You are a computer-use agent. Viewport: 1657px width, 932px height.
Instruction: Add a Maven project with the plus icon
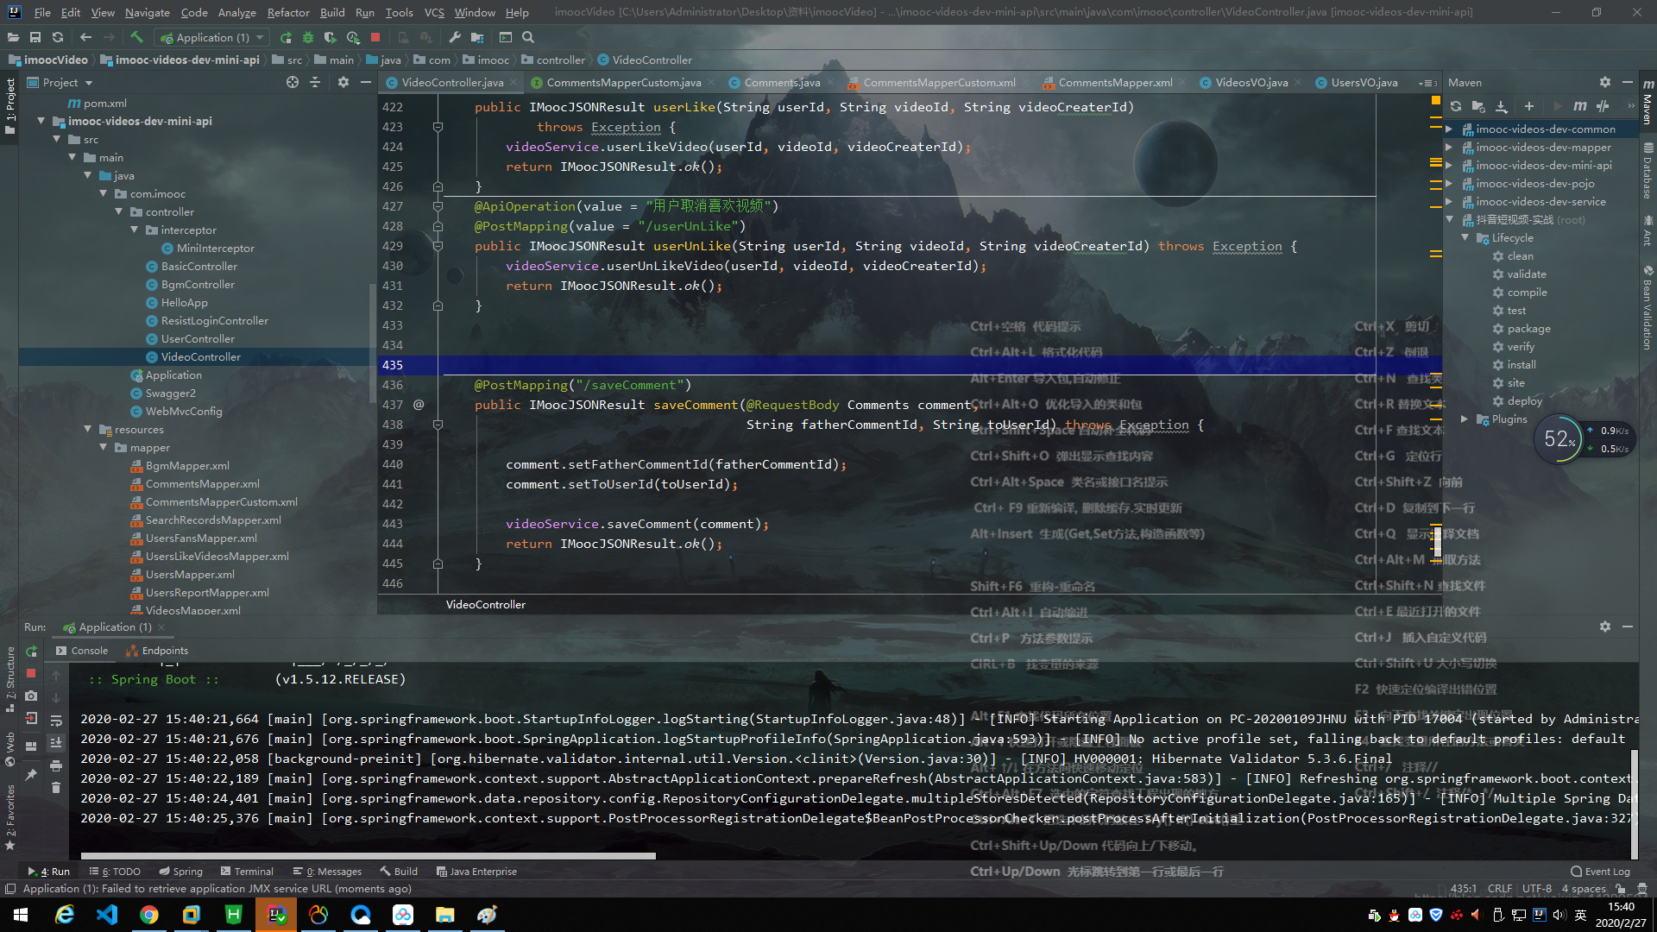tap(1529, 106)
